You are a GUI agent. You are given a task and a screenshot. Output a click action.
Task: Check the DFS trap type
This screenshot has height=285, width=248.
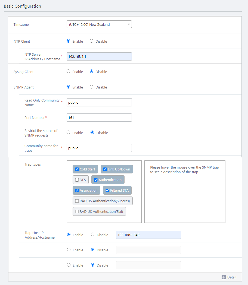[x=77, y=180]
